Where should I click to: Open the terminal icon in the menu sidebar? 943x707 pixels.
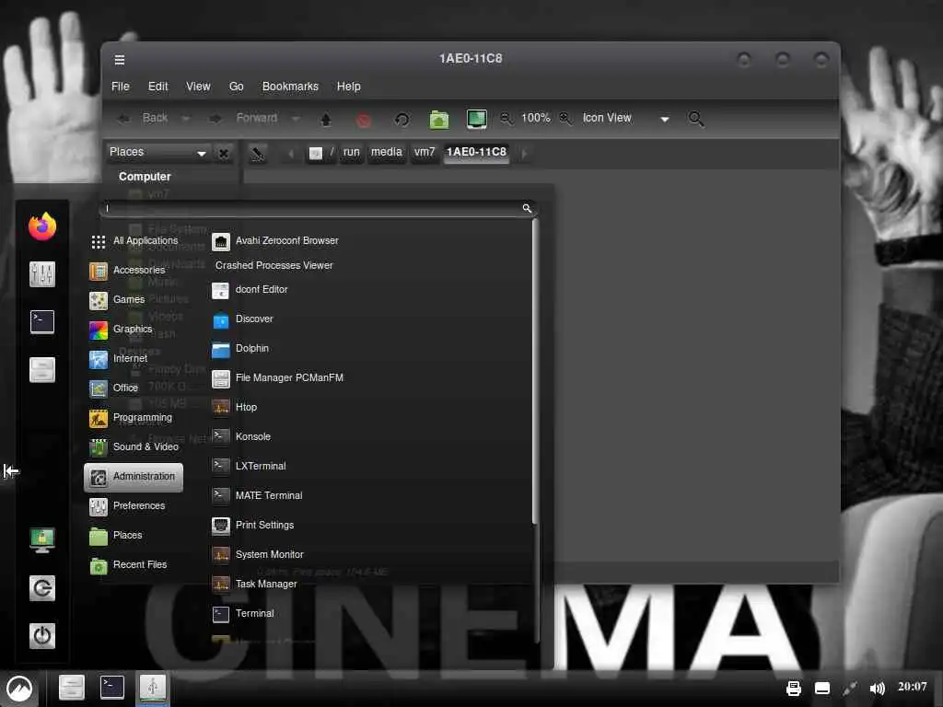point(42,321)
